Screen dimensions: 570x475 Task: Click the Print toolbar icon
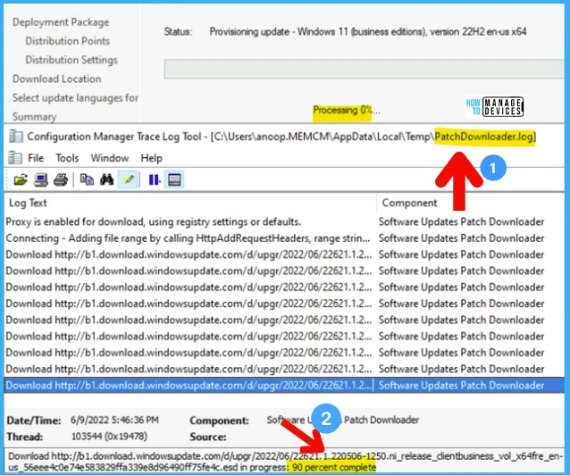(x=61, y=179)
